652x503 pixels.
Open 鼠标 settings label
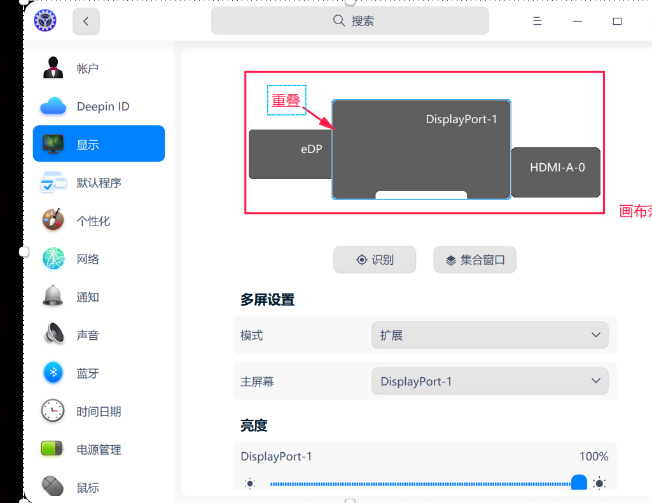click(x=88, y=488)
